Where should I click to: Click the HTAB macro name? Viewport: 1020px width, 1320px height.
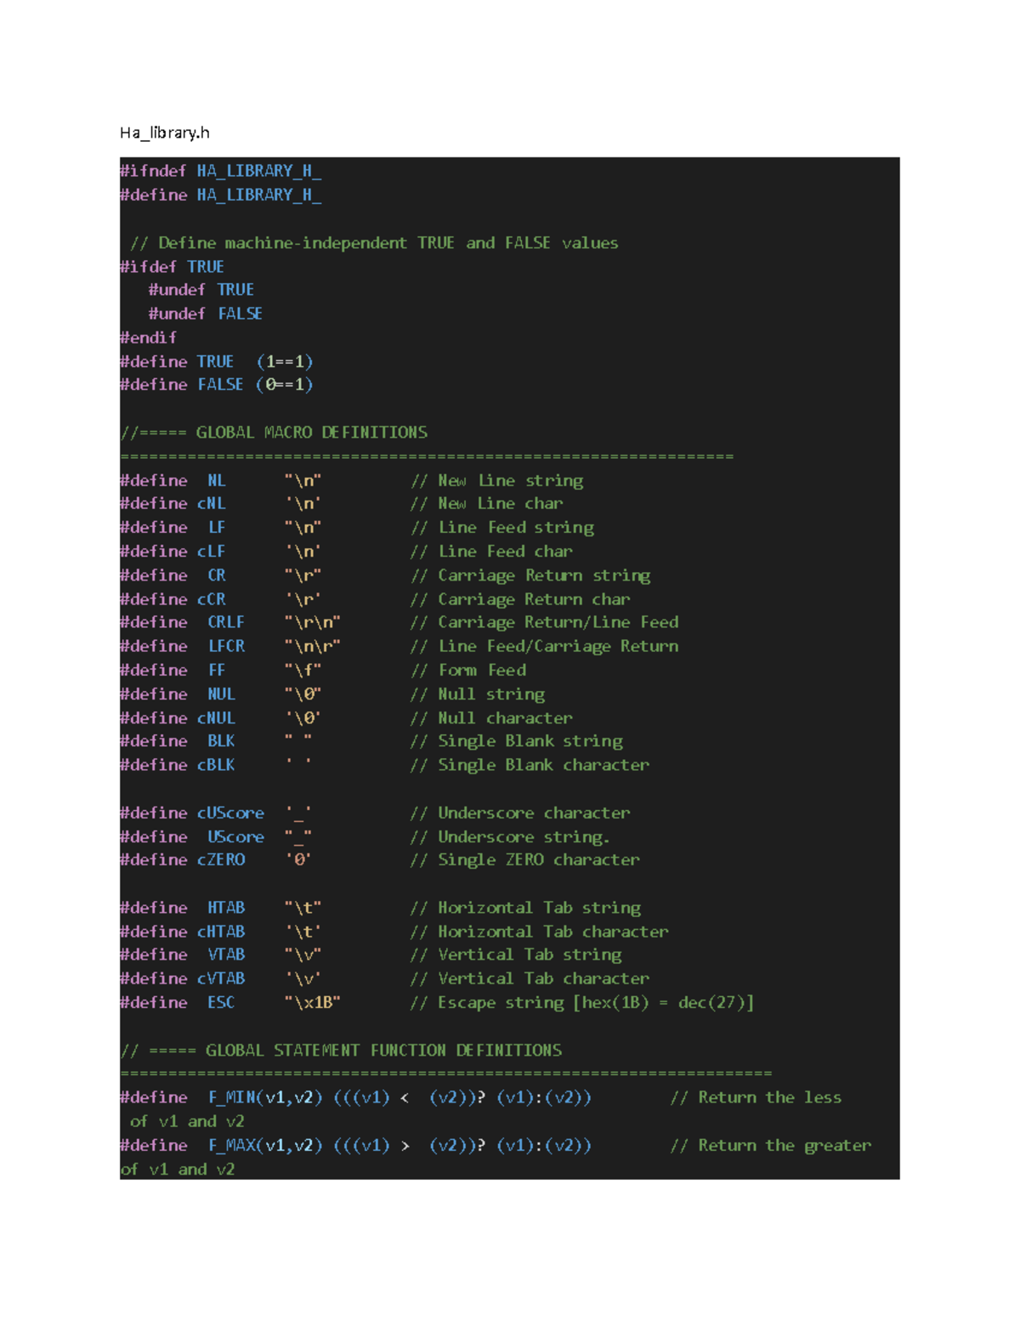(226, 908)
